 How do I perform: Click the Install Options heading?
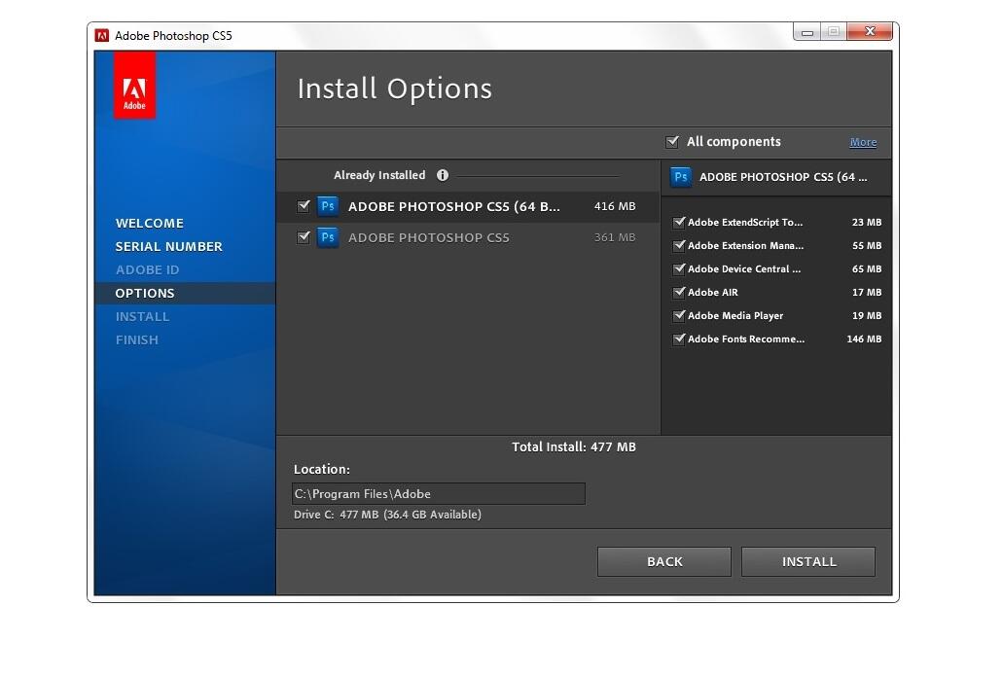click(x=395, y=89)
